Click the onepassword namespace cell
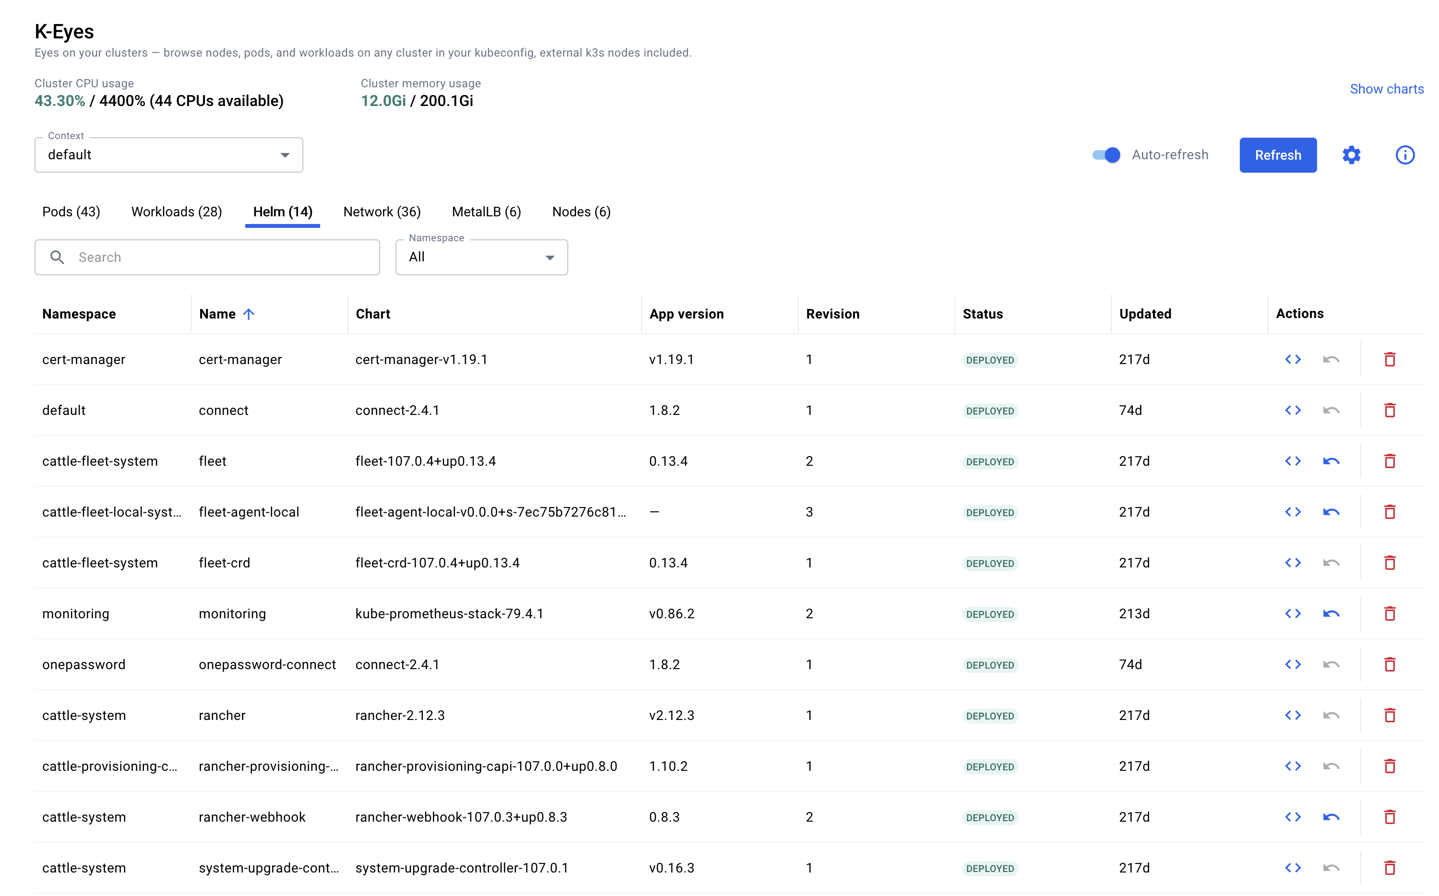 coord(84,664)
